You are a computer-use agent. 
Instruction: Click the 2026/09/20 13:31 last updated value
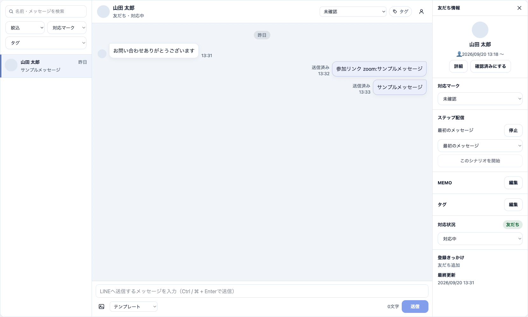(456, 283)
